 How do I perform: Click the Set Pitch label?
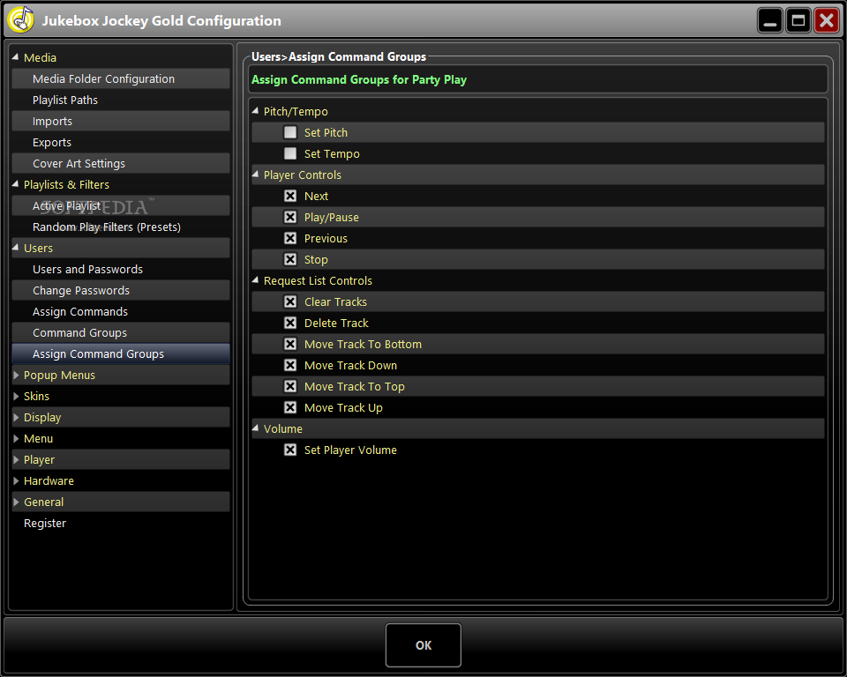tap(326, 132)
